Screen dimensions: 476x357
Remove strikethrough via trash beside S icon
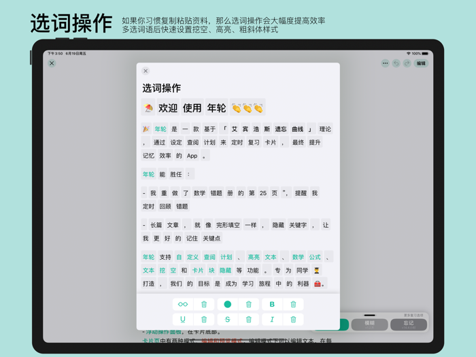(249, 320)
